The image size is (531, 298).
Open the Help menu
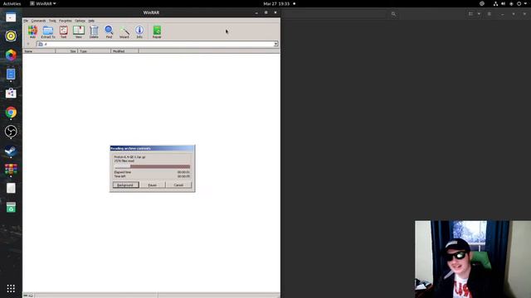(x=91, y=21)
